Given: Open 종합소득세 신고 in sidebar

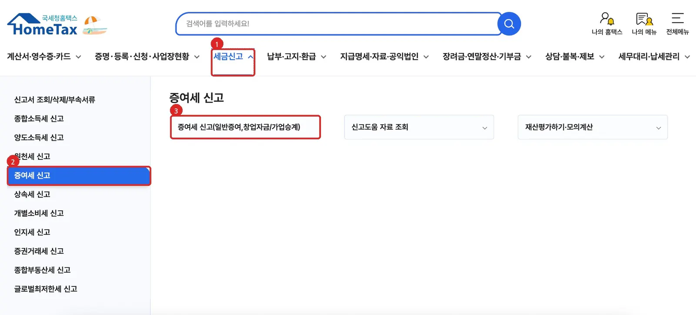Looking at the screenshot, I should point(39,119).
